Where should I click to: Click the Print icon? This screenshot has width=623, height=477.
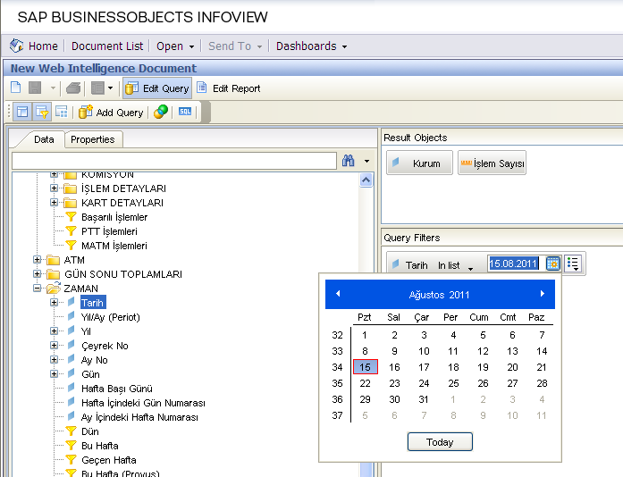tap(73, 88)
